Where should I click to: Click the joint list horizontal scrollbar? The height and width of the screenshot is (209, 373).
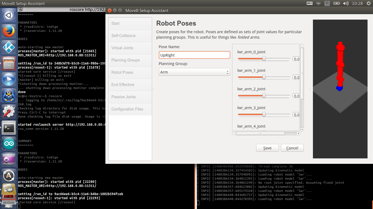(x=260, y=133)
